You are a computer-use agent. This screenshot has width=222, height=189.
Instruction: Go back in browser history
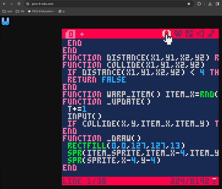[4, 4]
